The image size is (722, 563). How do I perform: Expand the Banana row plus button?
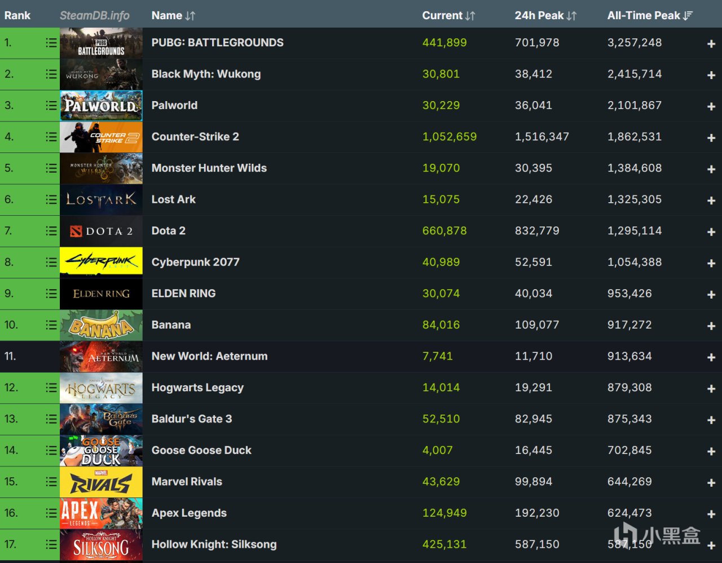coord(711,326)
